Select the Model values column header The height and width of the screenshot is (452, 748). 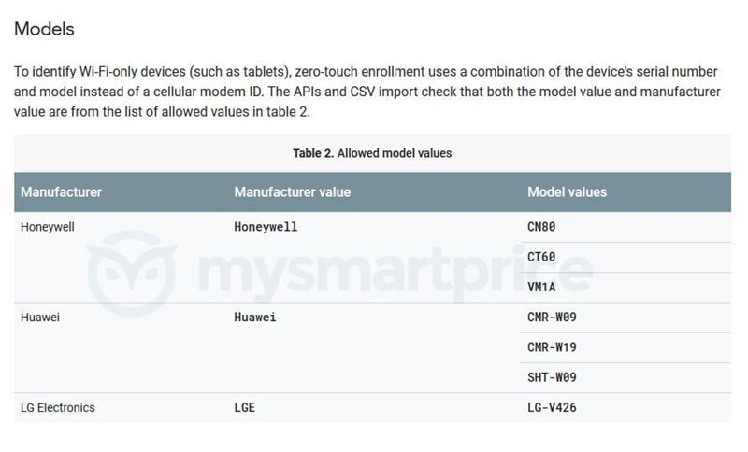[x=567, y=192]
